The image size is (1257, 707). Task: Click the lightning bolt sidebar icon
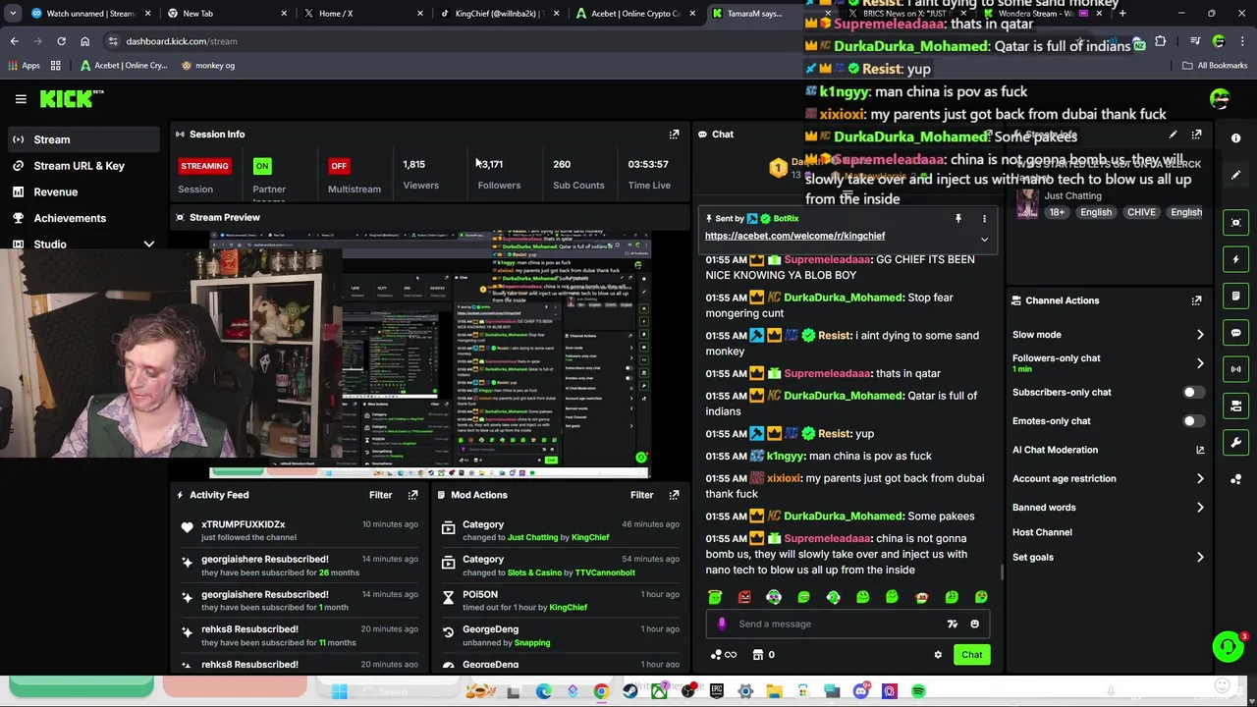click(x=1236, y=259)
